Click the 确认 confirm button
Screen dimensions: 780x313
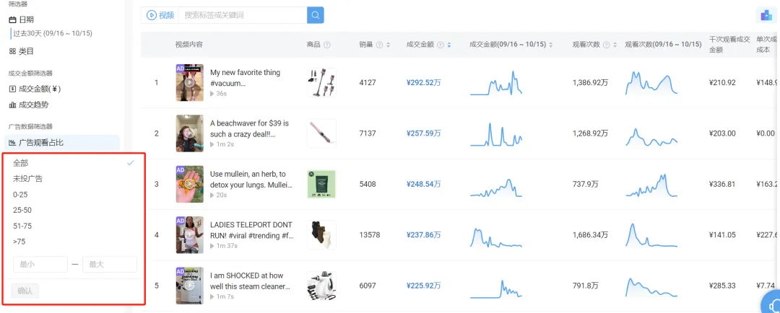tap(25, 291)
